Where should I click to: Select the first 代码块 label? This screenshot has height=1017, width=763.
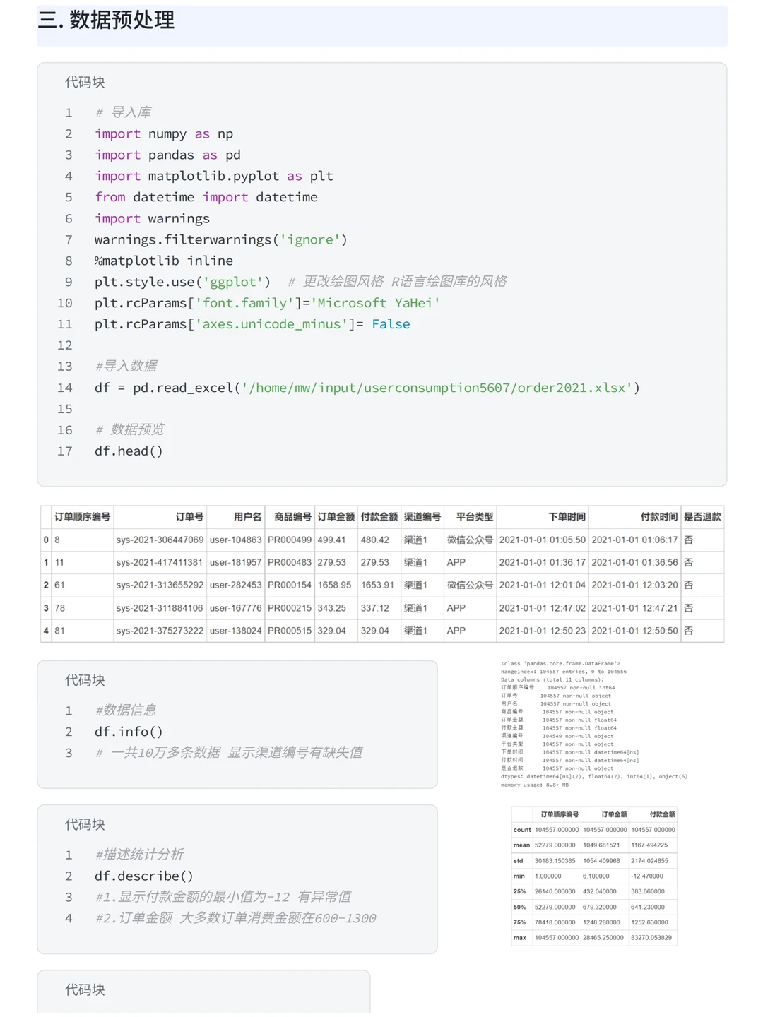(85, 82)
